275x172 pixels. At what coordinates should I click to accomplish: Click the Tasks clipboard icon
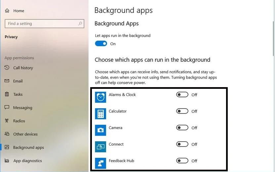click(x=7, y=94)
